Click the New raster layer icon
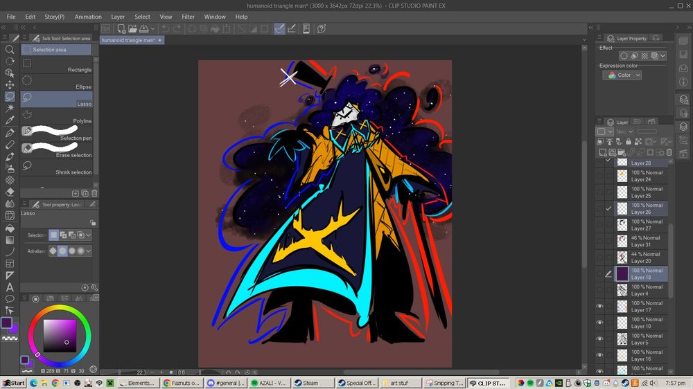Image resolution: width=693 pixels, height=389 pixels. [x=602, y=152]
